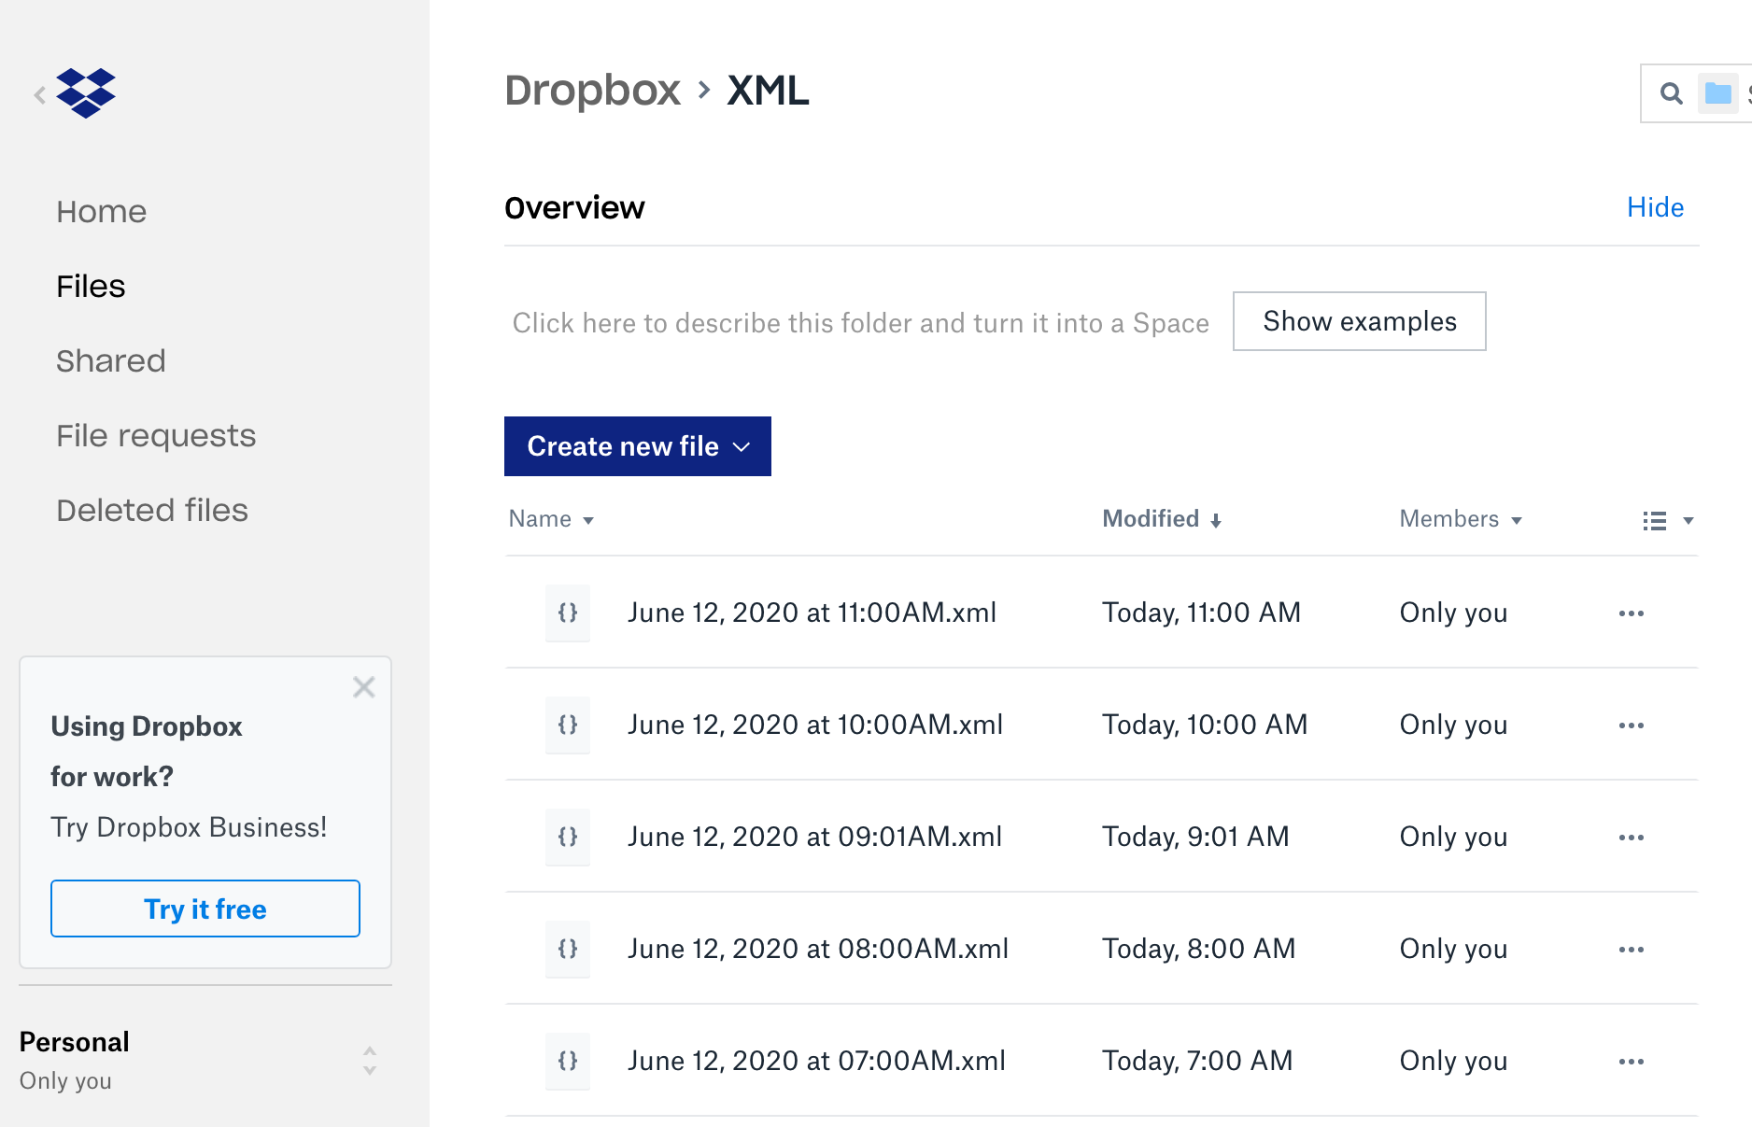This screenshot has height=1127, width=1752.
Task: Click the Show examples button
Action: (1360, 321)
